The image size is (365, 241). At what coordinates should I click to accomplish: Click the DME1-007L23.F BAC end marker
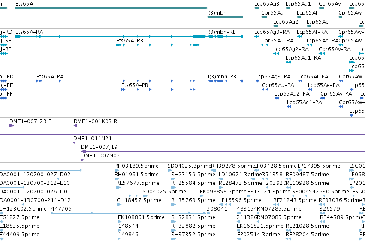click(12, 126)
